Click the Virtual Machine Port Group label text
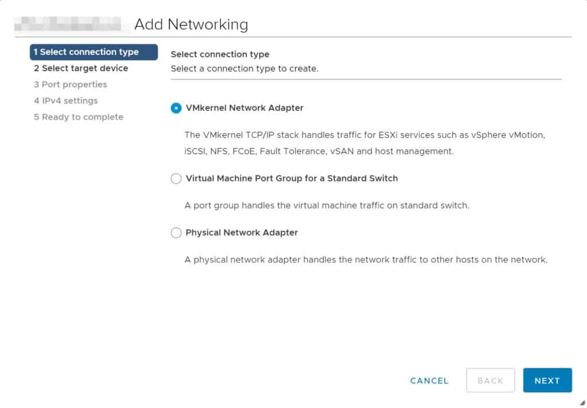 click(292, 178)
